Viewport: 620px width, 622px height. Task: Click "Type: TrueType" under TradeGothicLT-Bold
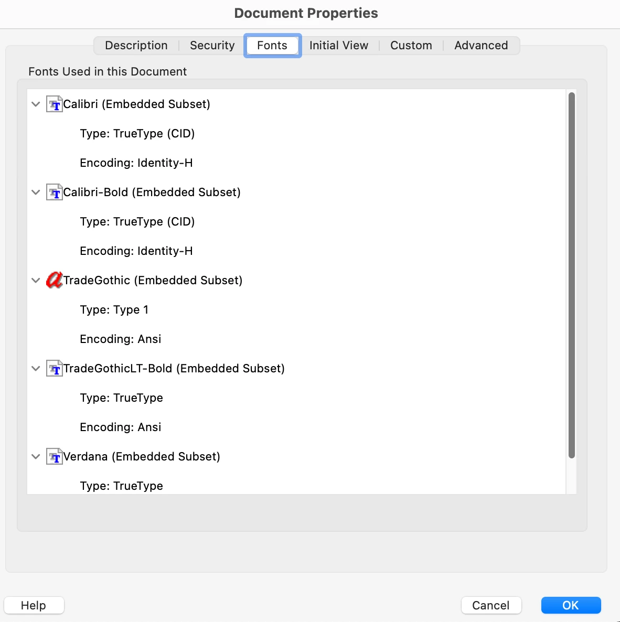click(x=121, y=398)
